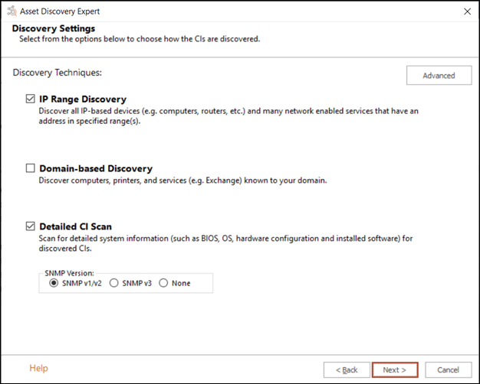Click the domain computers and printers description

coord(183,181)
